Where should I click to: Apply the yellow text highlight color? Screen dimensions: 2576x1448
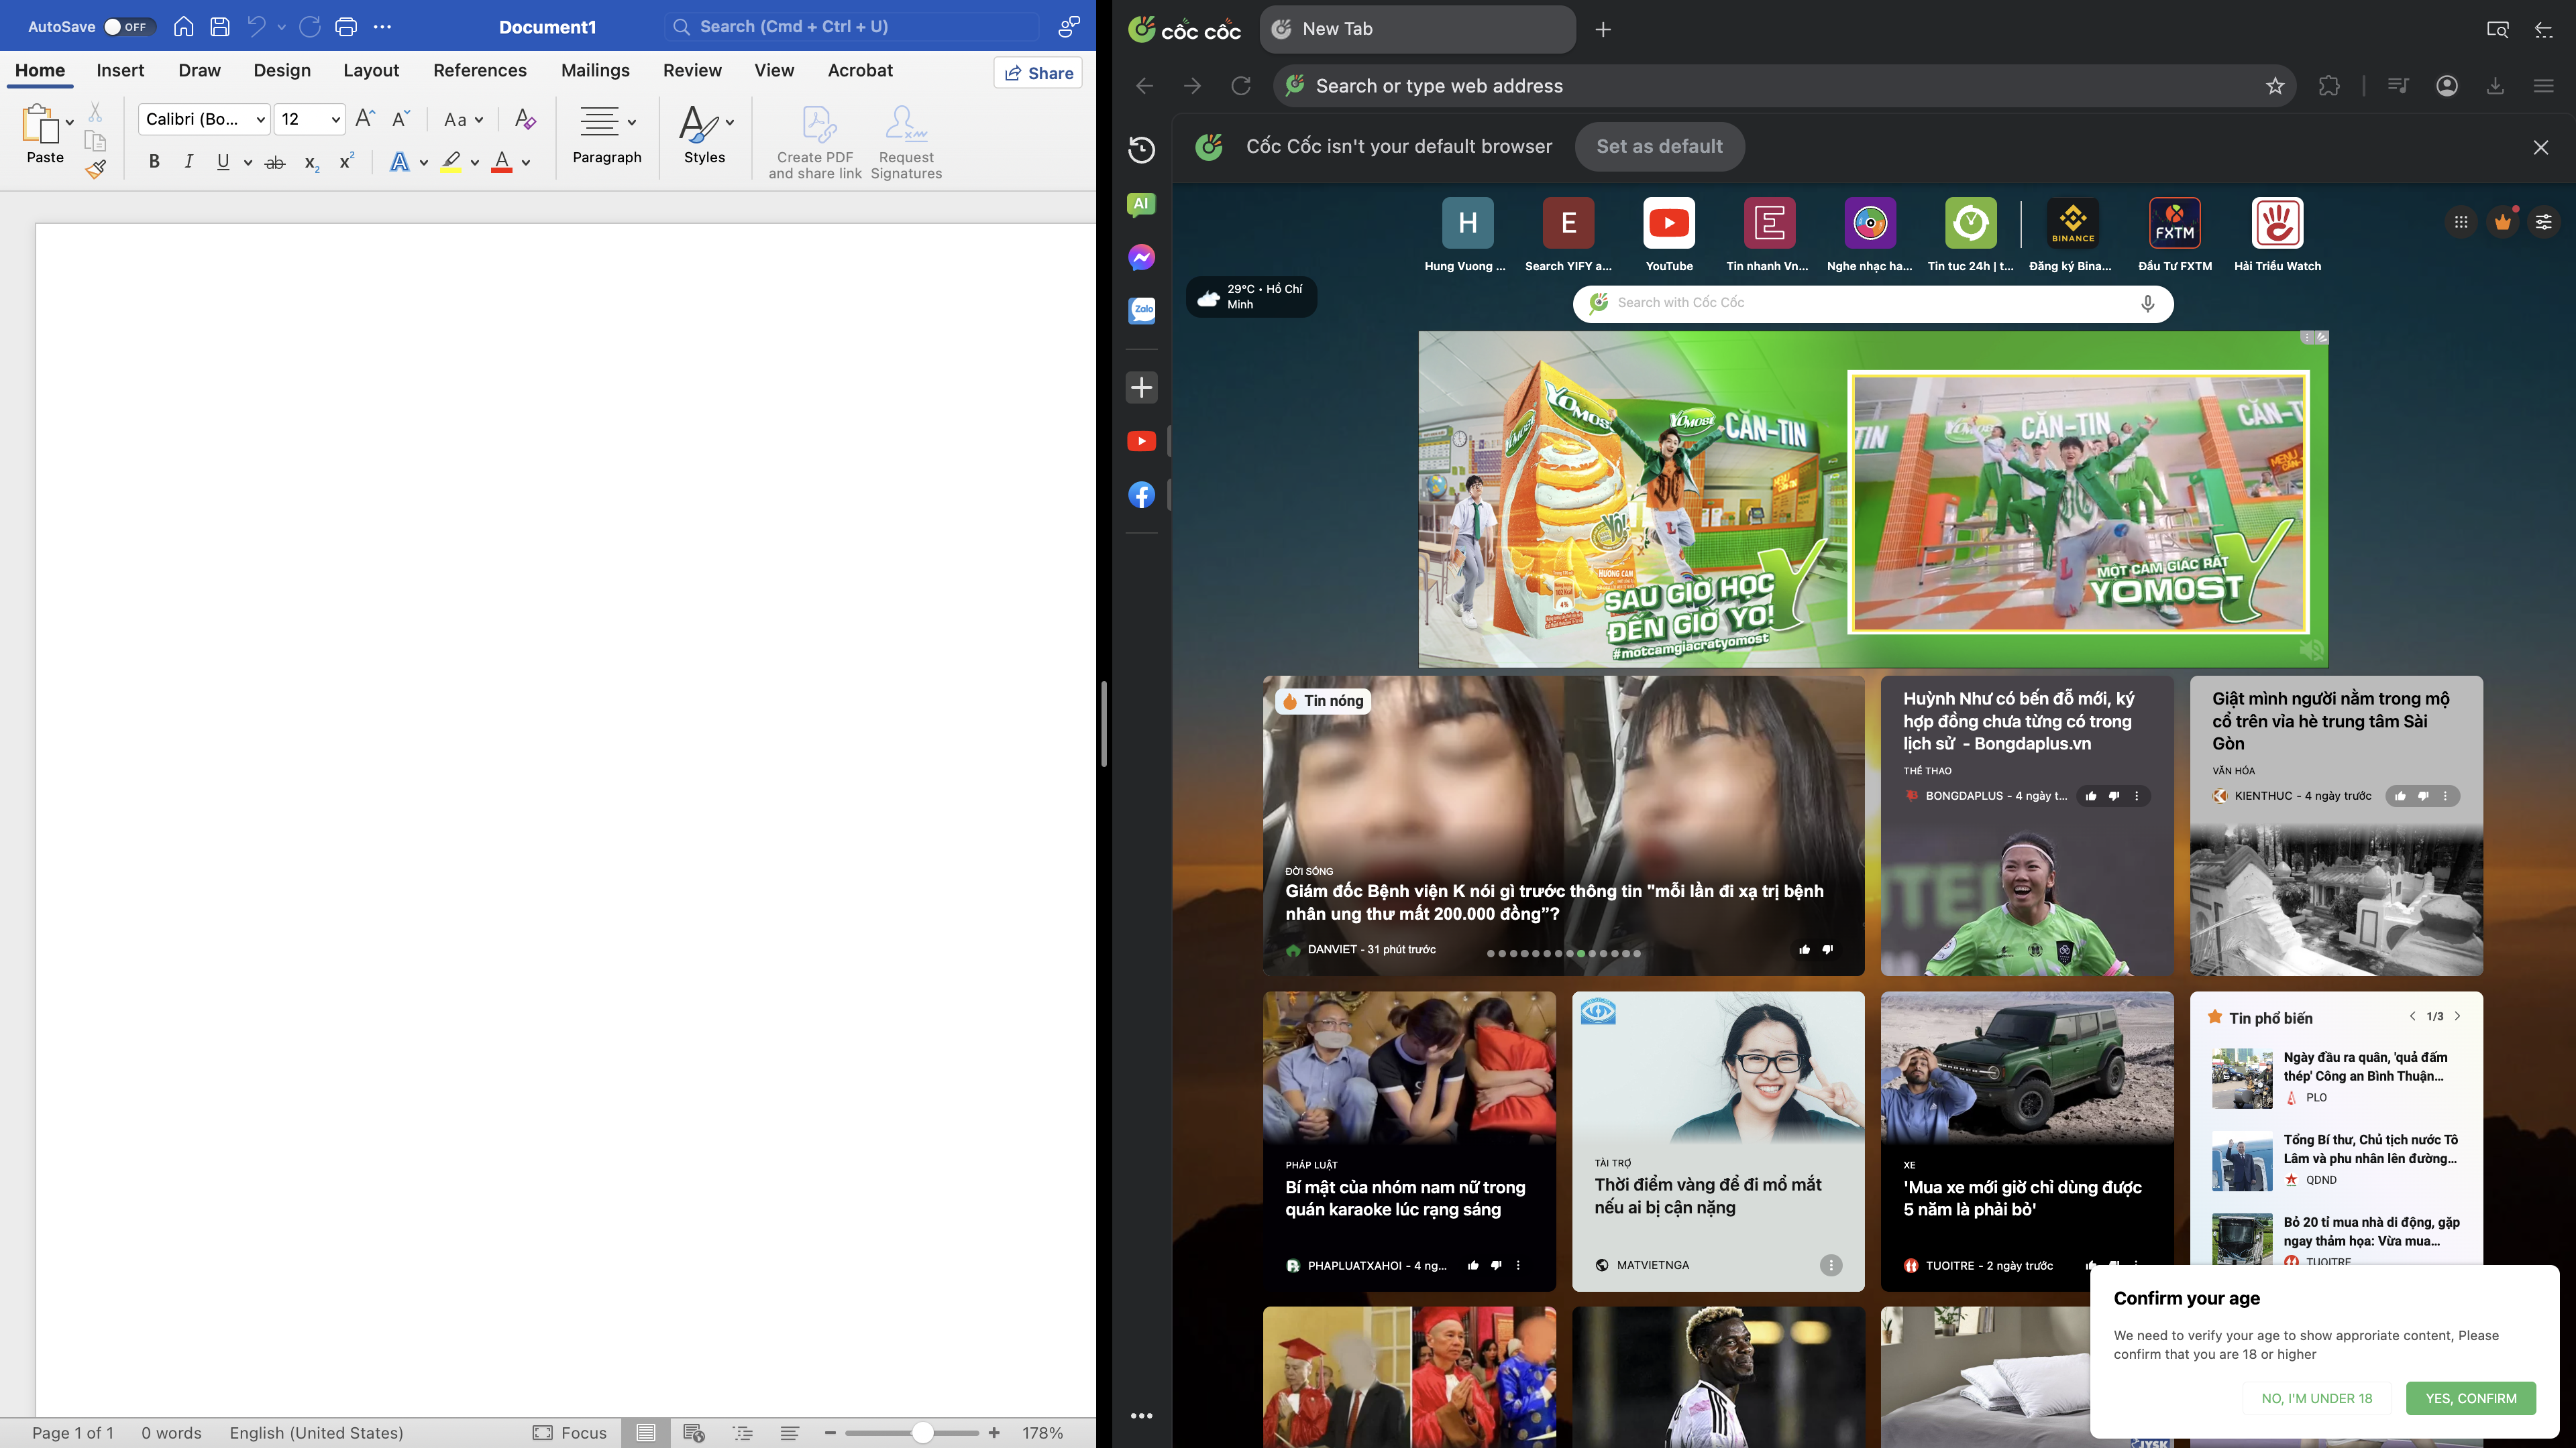coord(451,162)
